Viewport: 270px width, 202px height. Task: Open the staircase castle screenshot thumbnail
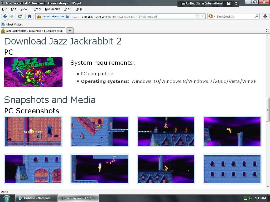pyautogui.click(x=100, y=132)
